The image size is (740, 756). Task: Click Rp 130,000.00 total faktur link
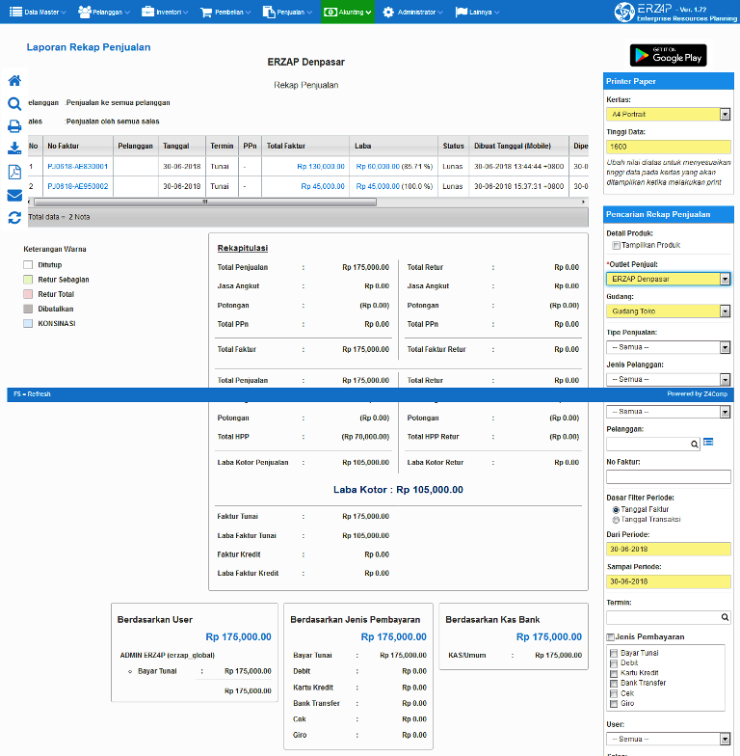pyautogui.click(x=320, y=166)
